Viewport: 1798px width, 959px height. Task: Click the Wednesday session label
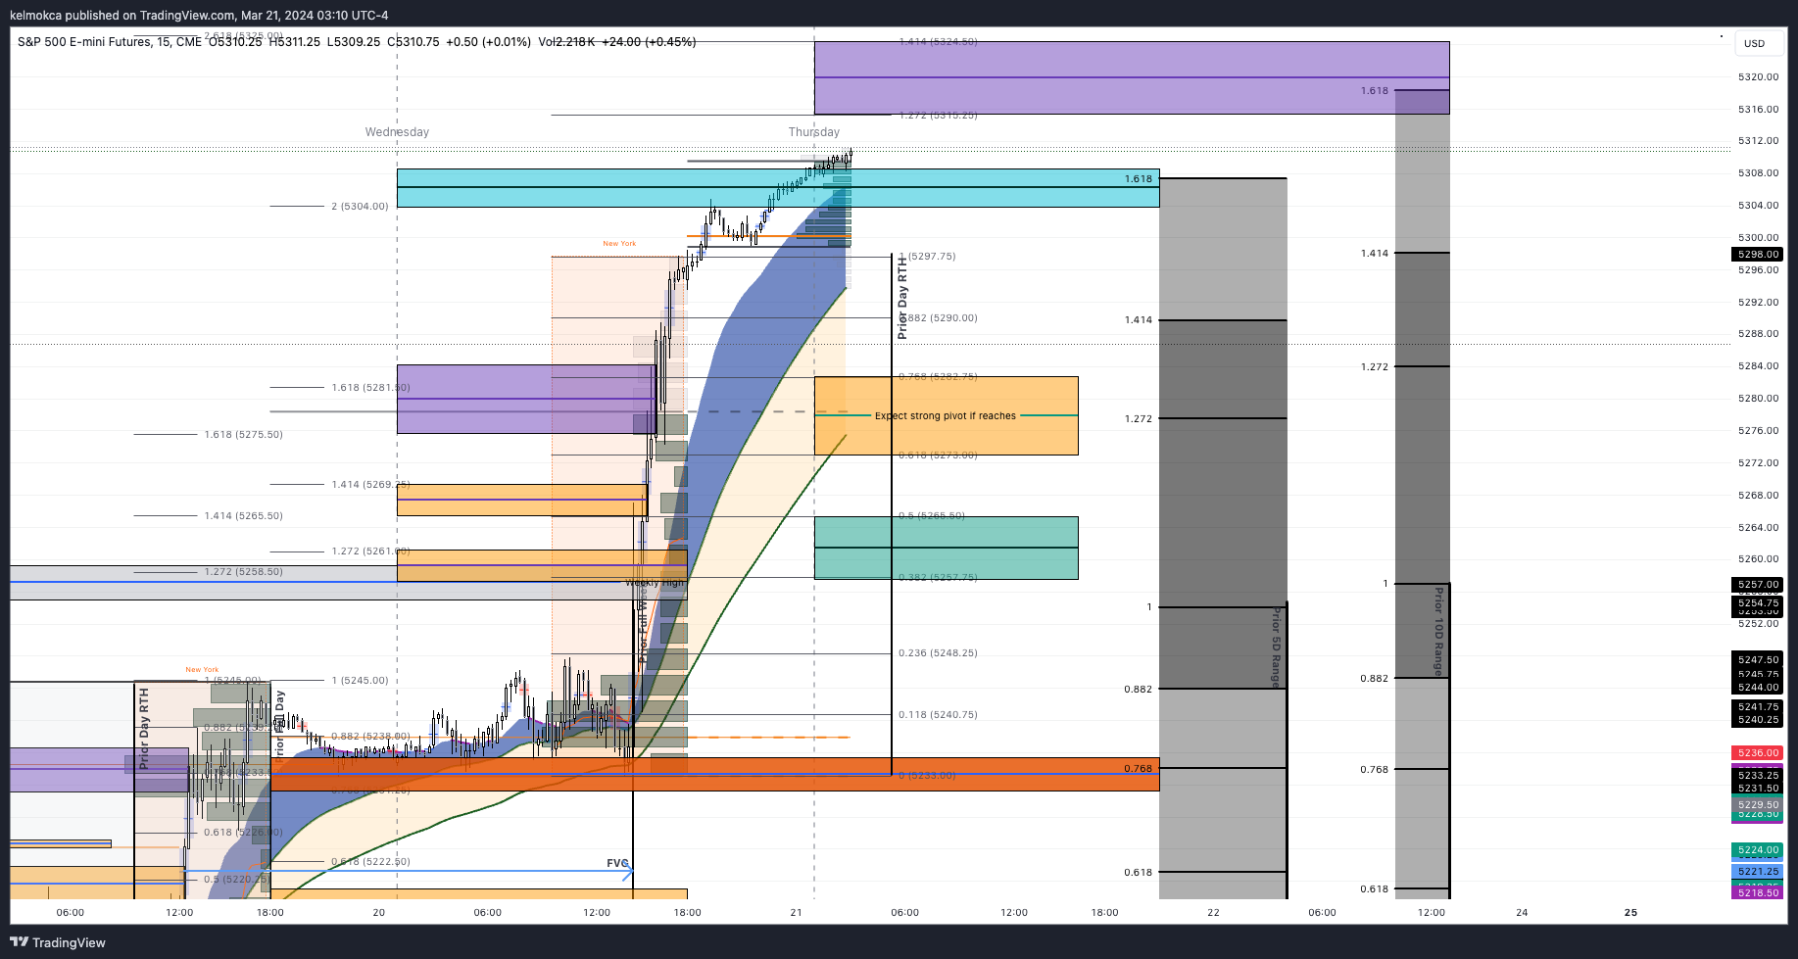[397, 132]
